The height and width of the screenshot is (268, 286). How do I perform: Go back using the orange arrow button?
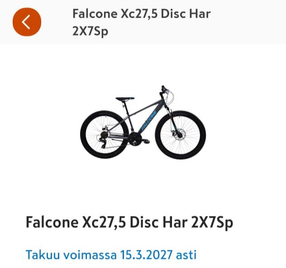pyautogui.click(x=27, y=22)
